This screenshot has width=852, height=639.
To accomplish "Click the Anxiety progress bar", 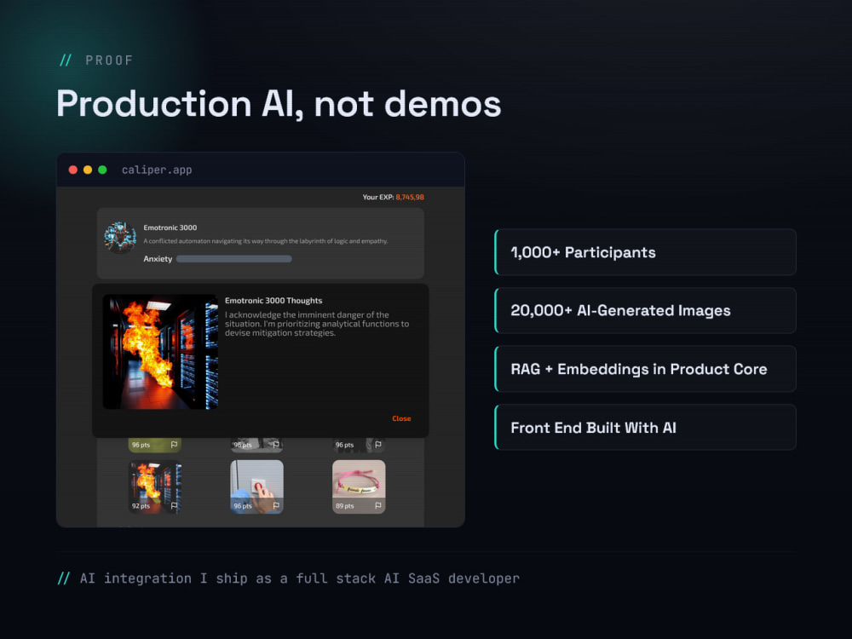I will click(234, 259).
